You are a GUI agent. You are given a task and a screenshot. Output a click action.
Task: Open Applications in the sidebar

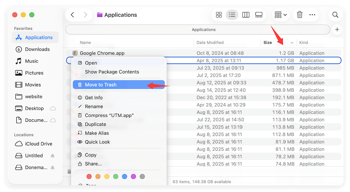(35, 37)
